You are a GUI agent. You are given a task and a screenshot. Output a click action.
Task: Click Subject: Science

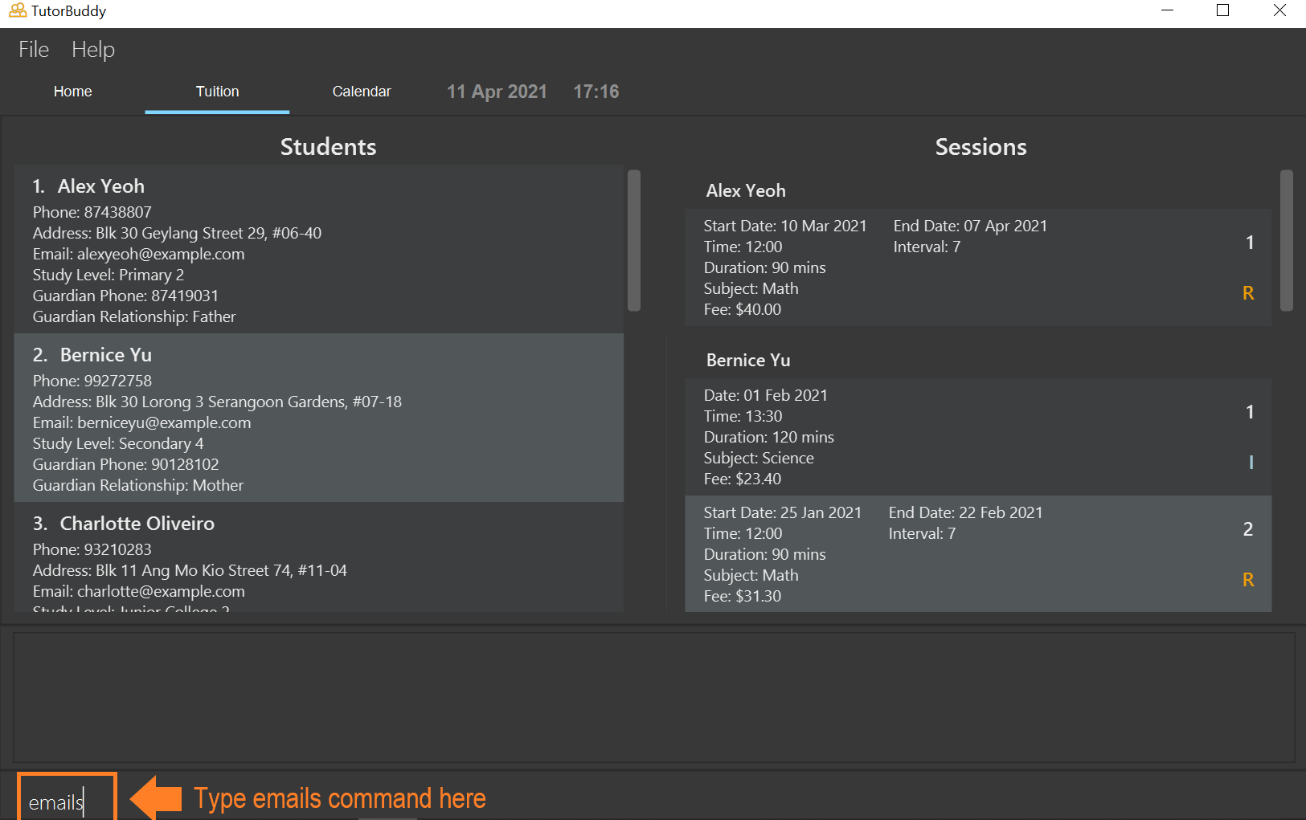tap(759, 459)
